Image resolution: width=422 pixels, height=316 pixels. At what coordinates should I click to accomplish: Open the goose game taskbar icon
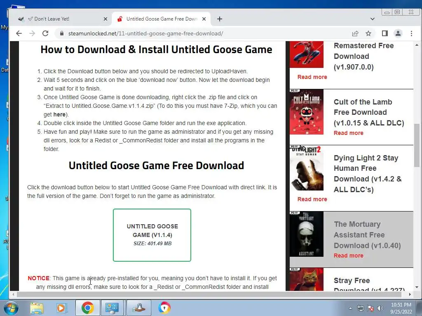pyautogui.click(x=139, y=308)
